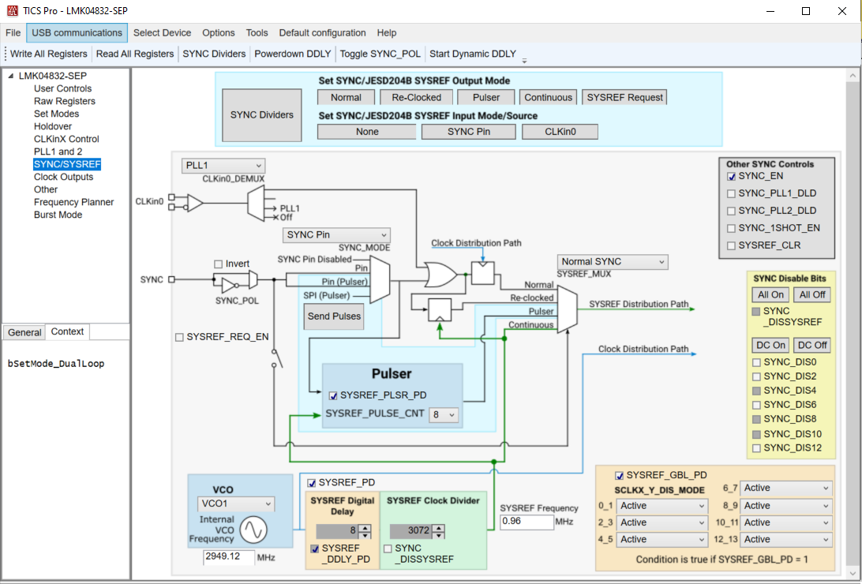Click the Write All Registers toolbar command
Image resolution: width=862 pixels, height=584 pixels.
coord(47,54)
